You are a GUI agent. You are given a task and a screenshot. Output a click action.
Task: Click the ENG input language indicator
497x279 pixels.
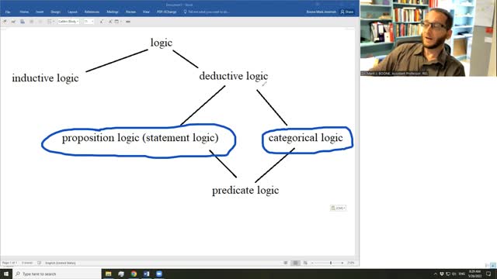[462, 274]
